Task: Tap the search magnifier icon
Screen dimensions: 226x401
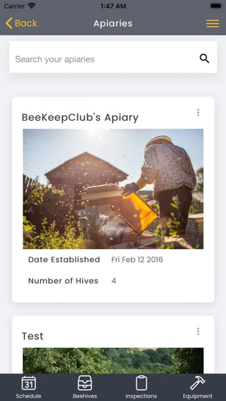Action: click(205, 58)
